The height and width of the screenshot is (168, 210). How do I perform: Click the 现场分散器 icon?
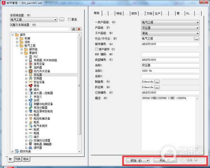click(30, 108)
